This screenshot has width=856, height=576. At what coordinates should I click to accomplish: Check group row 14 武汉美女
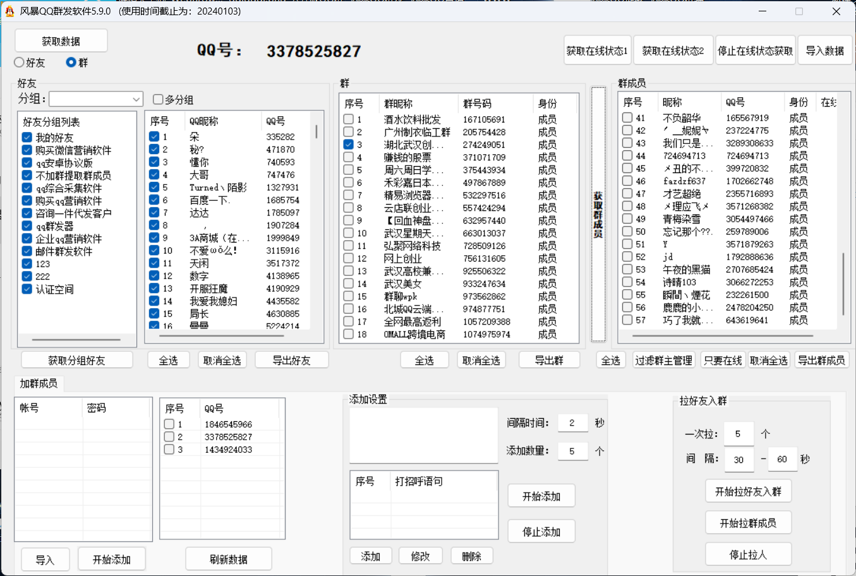point(348,284)
